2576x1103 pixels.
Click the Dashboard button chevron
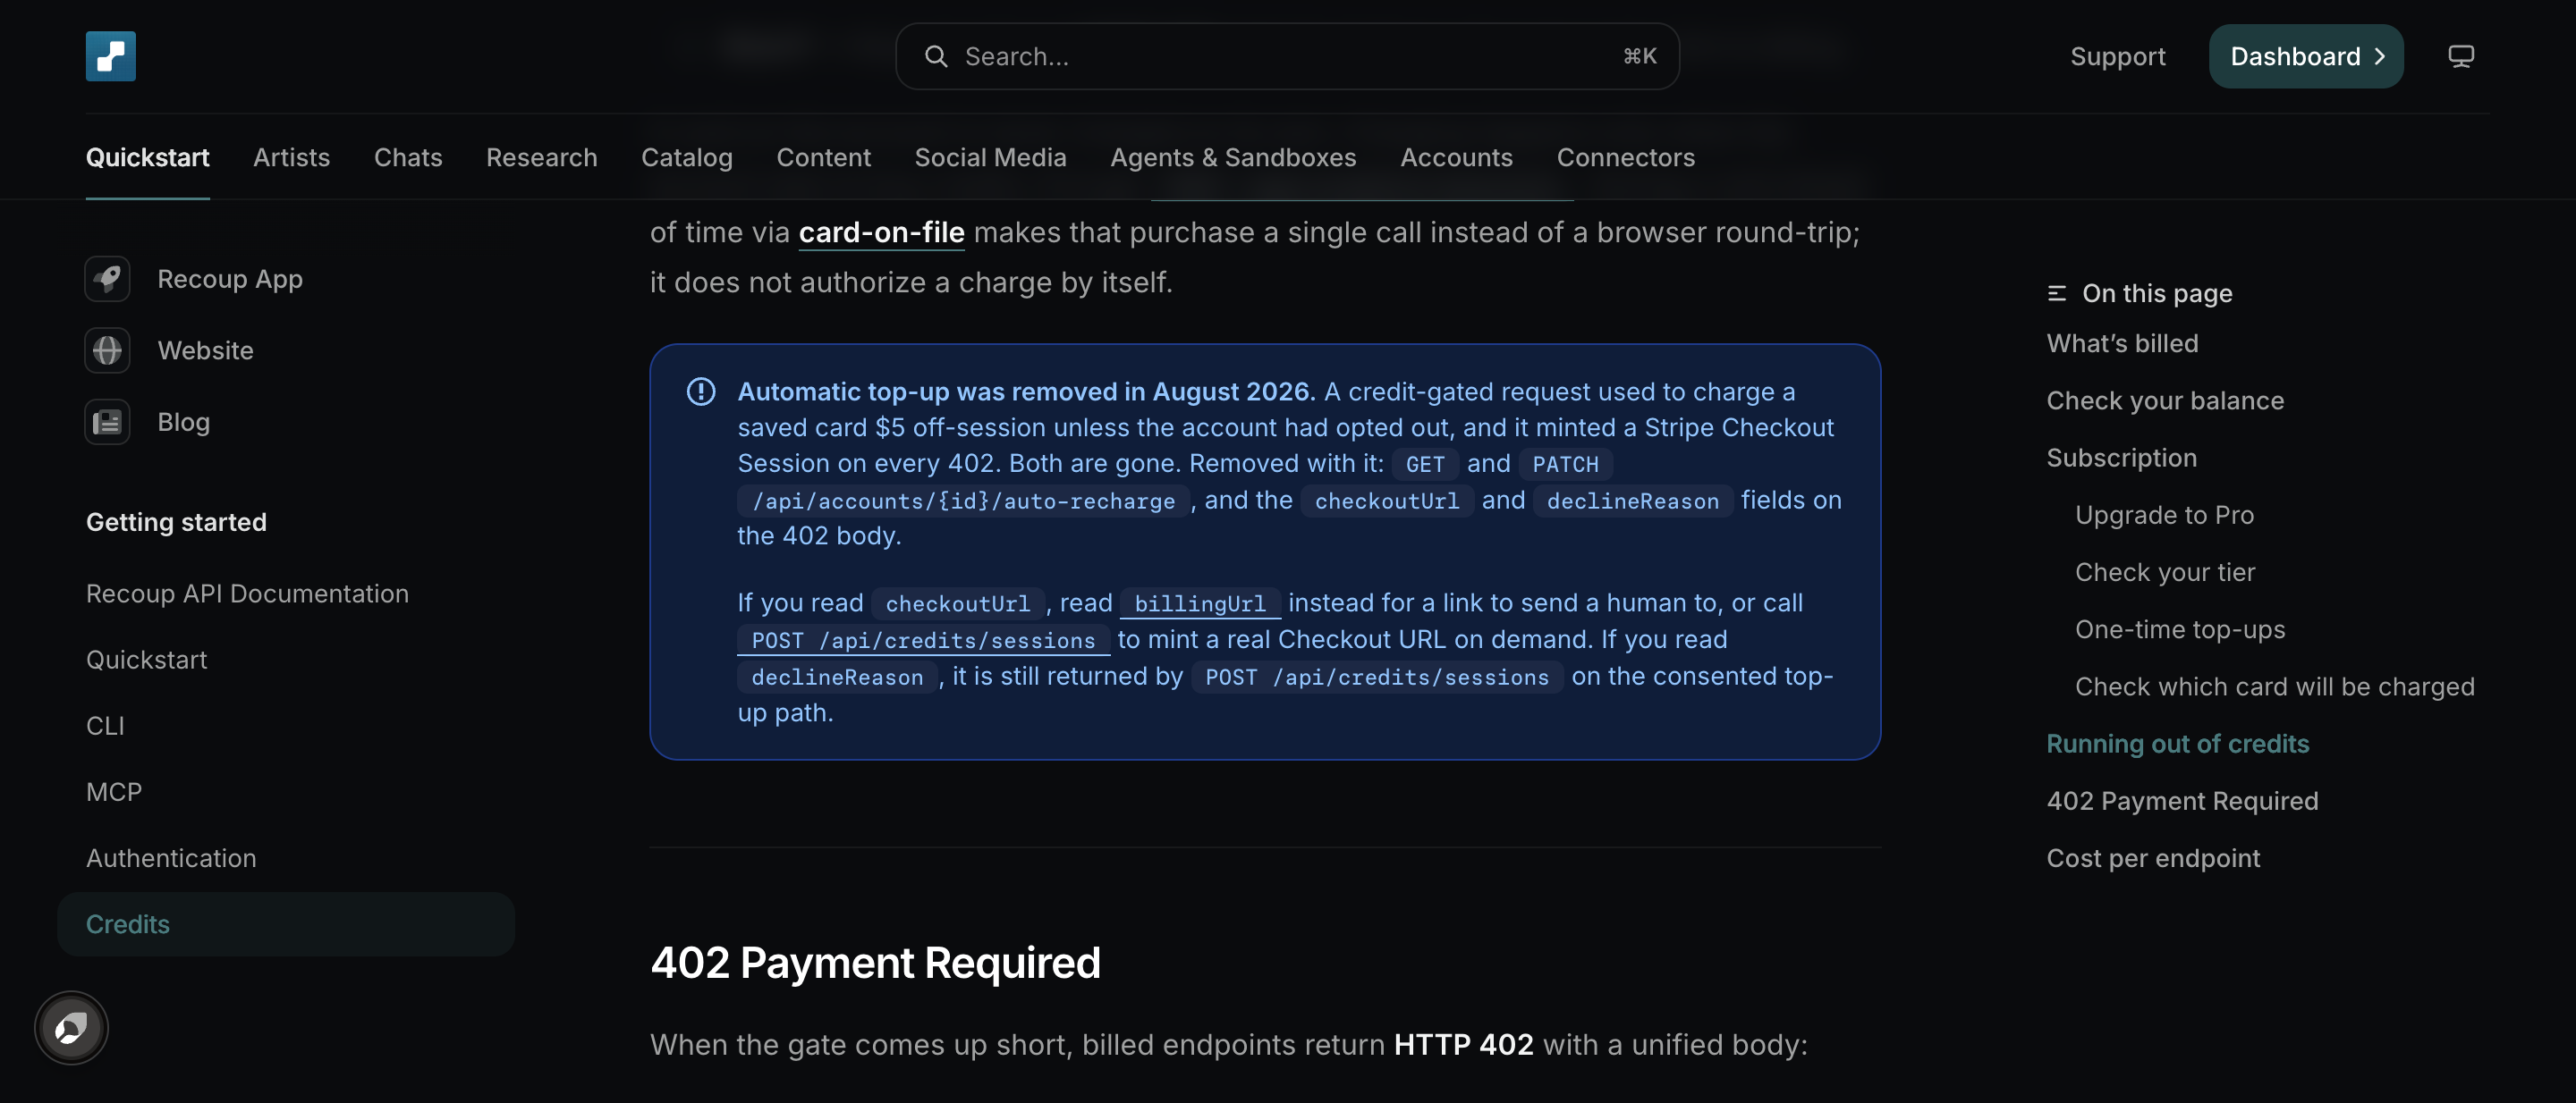pyautogui.click(x=2380, y=57)
